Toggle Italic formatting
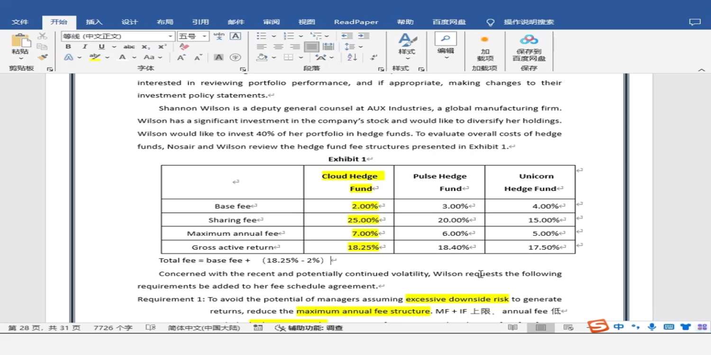711x355 pixels. pyautogui.click(x=85, y=46)
